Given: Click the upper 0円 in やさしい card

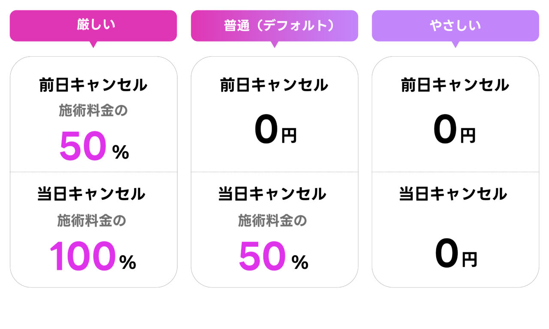Looking at the screenshot, I should [x=455, y=131].
